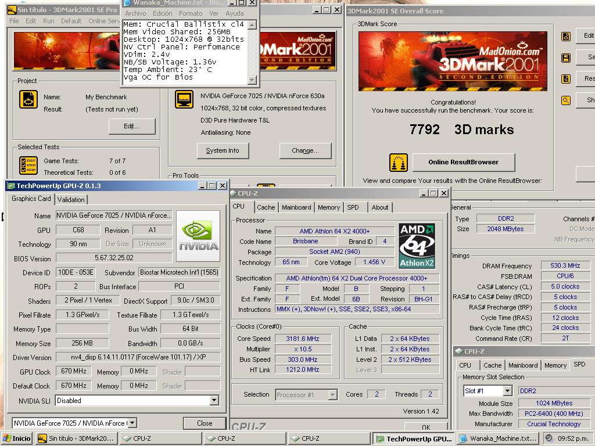Click the Code Name Brisbane value
The height and width of the screenshot is (446, 595).
coord(306,241)
